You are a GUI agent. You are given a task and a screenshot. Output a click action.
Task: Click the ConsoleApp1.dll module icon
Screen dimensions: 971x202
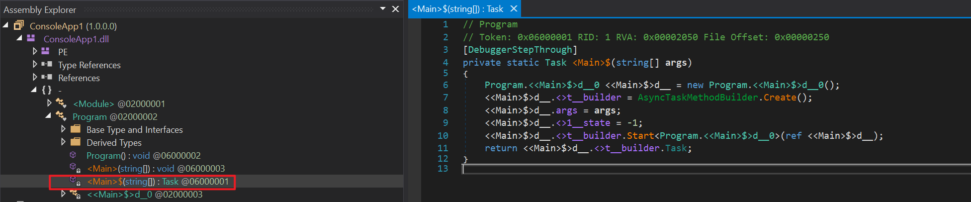[31, 38]
